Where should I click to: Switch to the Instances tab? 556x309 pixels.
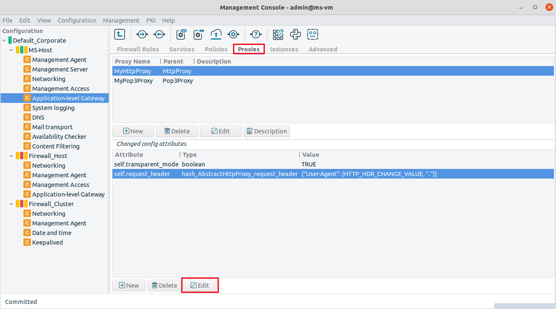(284, 49)
